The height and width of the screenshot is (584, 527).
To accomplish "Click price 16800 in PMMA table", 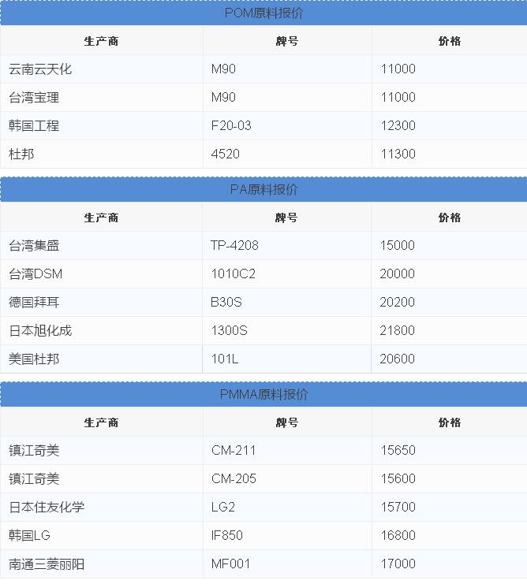I will point(450,535).
